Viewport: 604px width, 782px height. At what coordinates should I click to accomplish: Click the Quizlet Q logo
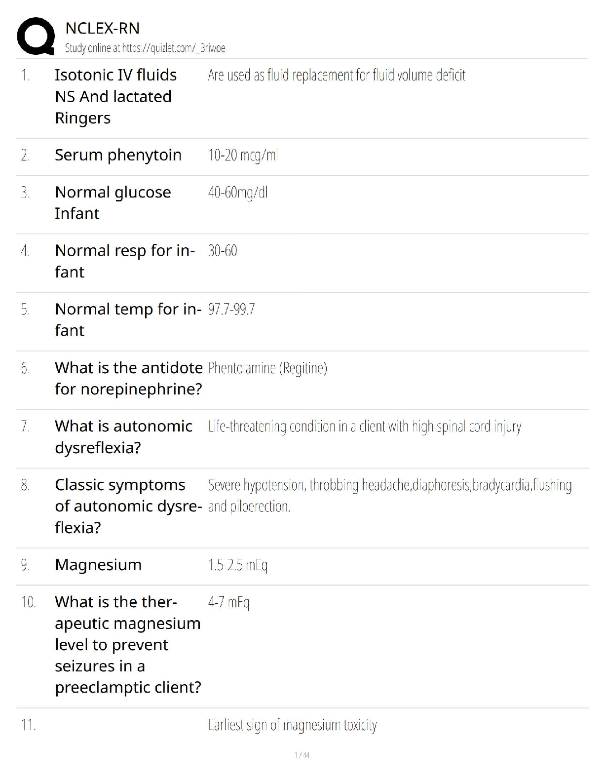pyautogui.click(x=36, y=36)
